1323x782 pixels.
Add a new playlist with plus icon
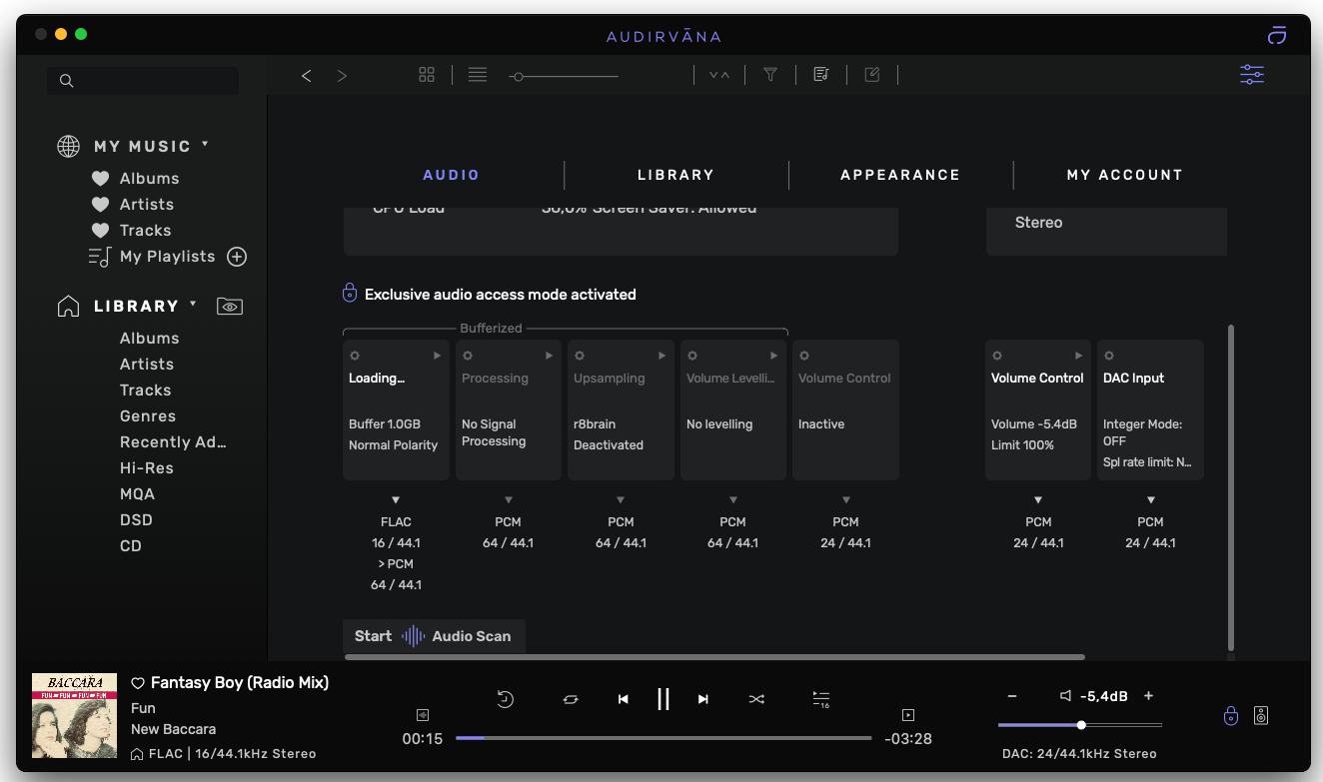237,257
